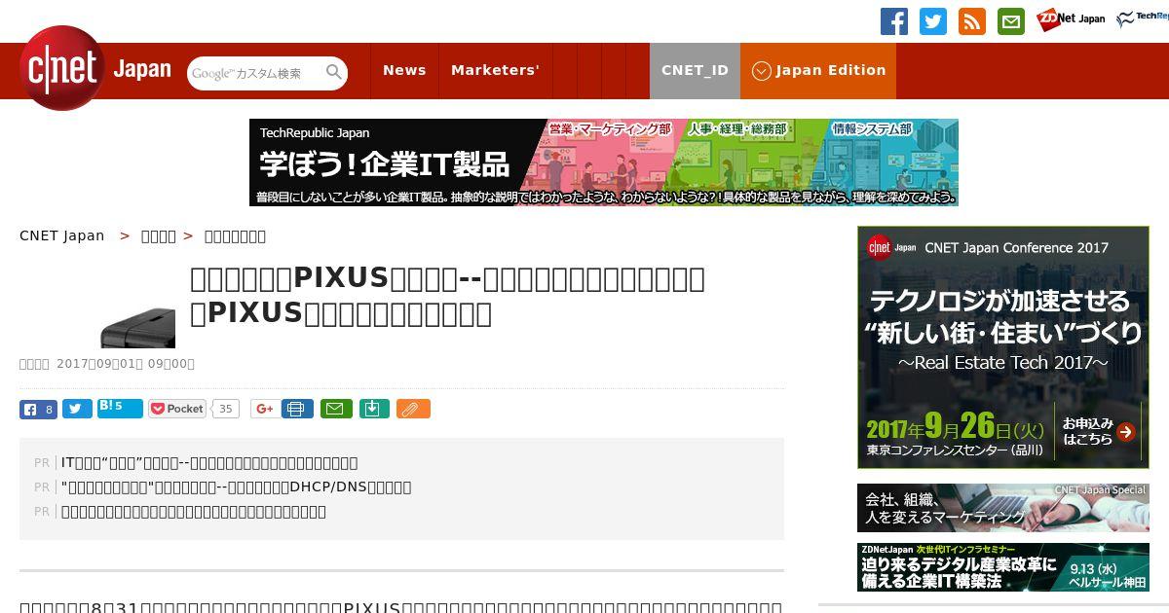The height and width of the screenshot is (613, 1169).
Task: Open the first PR link starting with IT
Action: [209, 462]
